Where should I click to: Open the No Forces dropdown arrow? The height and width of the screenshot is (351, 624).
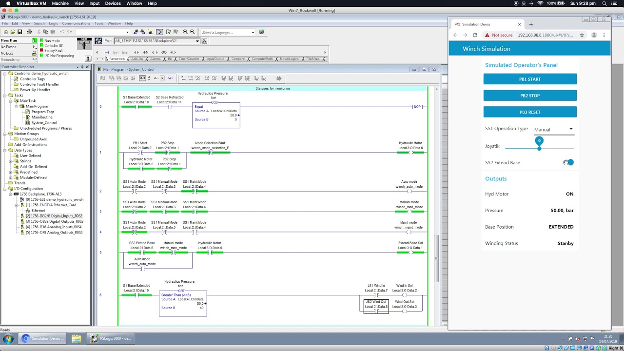tap(35, 47)
